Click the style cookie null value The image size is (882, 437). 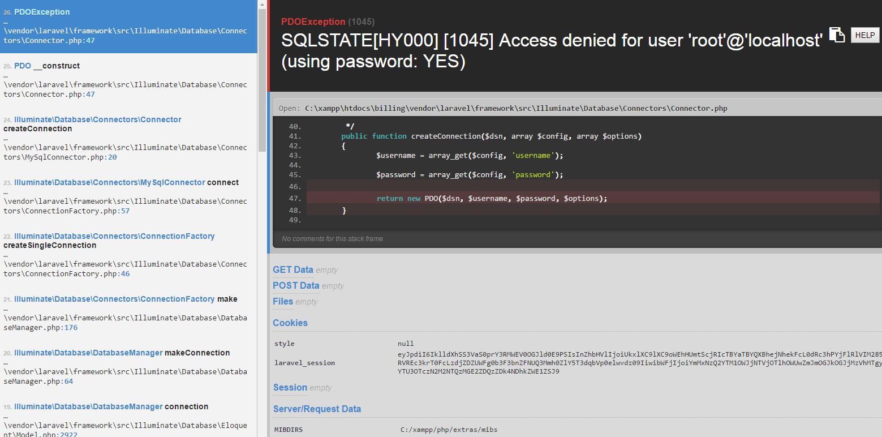[406, 344]
